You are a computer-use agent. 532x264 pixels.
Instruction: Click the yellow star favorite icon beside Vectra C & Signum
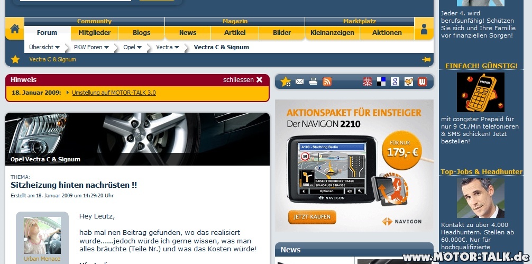coord(15,59)
